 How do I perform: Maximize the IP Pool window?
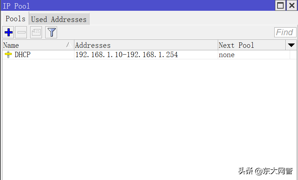281,5
